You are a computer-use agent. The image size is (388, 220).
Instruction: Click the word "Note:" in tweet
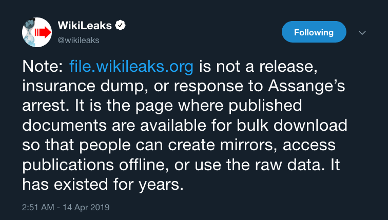coord(42,66)
